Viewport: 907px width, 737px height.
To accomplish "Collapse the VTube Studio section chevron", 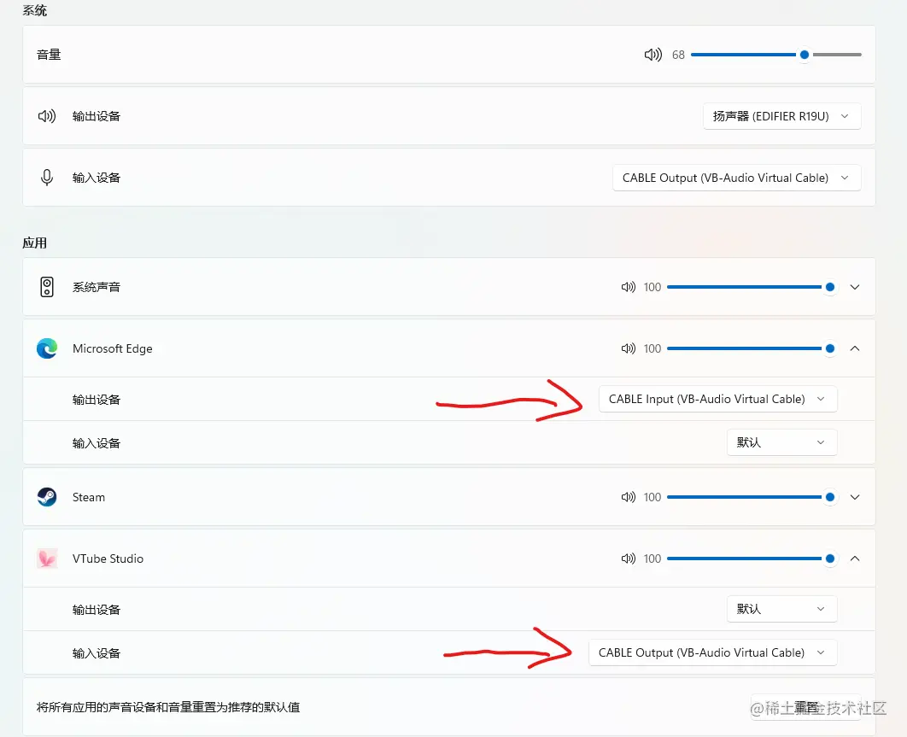I will point(854,559).
